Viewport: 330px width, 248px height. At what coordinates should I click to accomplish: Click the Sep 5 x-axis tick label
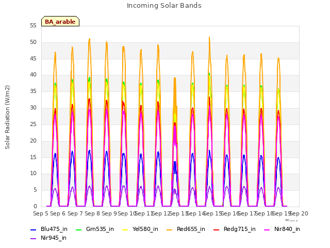(x=41, y=213)
